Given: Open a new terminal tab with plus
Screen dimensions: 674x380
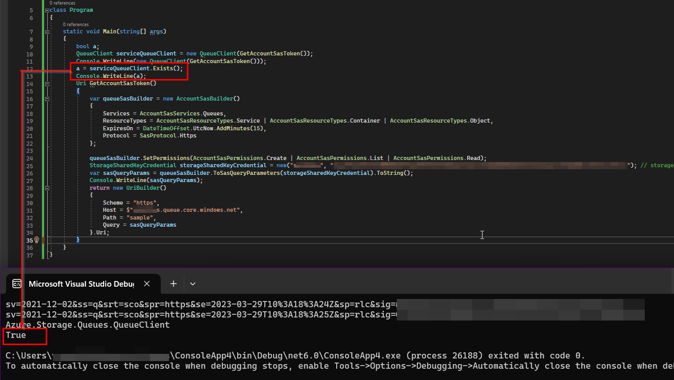Looking at the screenshot, I should pos(174,284).
